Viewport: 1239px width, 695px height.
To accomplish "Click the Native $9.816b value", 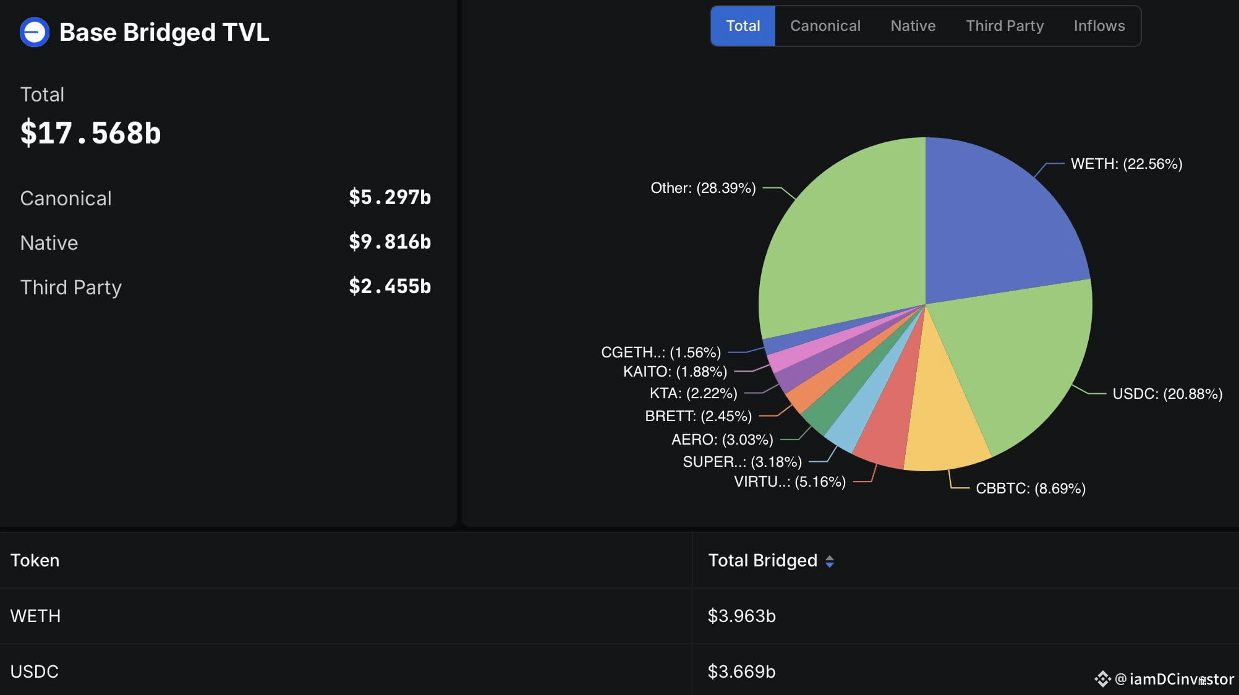I will [x=390, y=242].
